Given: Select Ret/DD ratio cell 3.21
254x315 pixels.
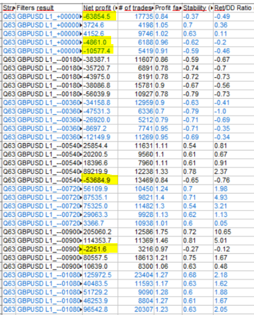Looking at the screenshot, I should [234, 206].
